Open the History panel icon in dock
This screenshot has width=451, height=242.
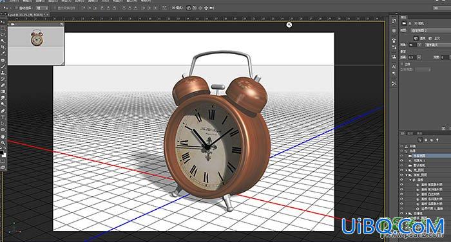[394, 21]
